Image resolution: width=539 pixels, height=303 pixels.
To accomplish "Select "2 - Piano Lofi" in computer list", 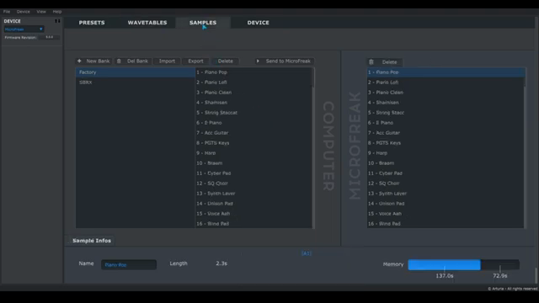I will coord(253,82).
